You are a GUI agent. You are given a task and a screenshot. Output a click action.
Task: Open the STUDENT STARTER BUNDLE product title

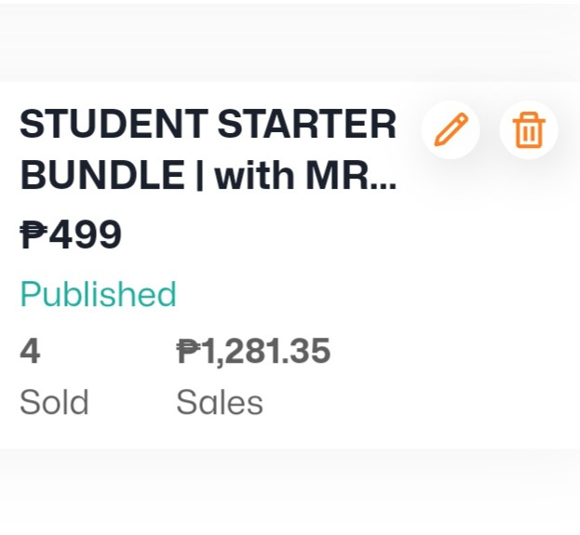[x=208, y=149]
